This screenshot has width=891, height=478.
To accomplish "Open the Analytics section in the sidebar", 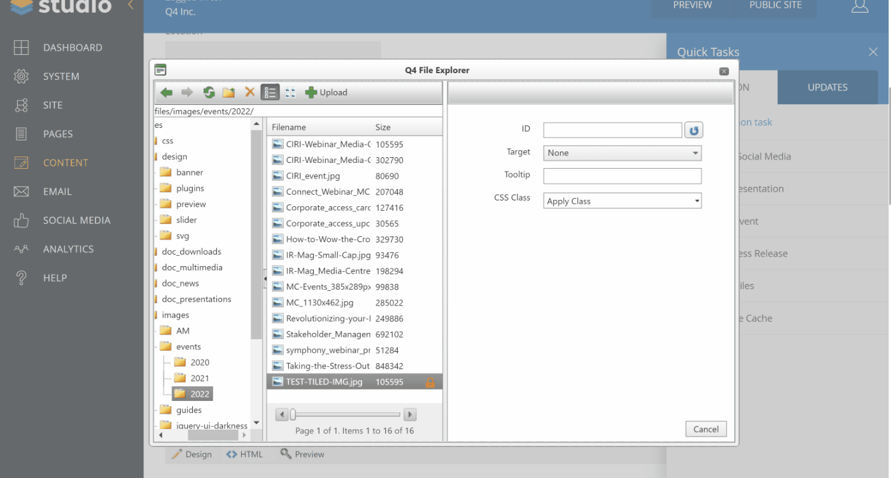I will [68, 249].
